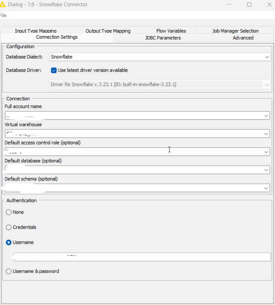The height and width of the screenshot is (305, 275).
Task: Open the Virtual warehouse dropdown
Action: pyautogui.click(x=266, y=134)
